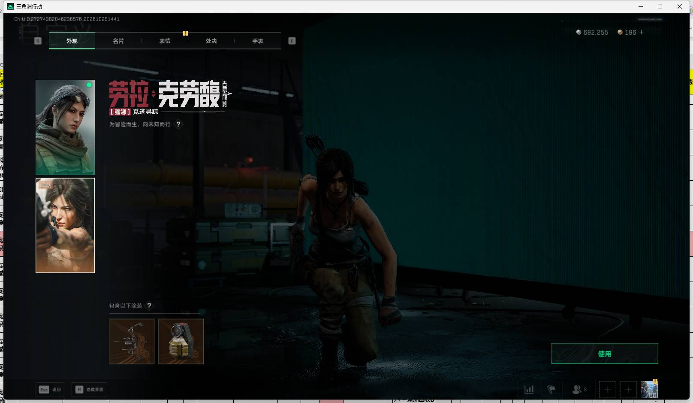Click the 692,255 currency balance
The image size is (693, 403).
[x=592, y=32]
